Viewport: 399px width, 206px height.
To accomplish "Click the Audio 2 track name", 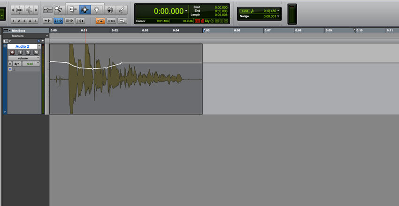I will (22, 46).
